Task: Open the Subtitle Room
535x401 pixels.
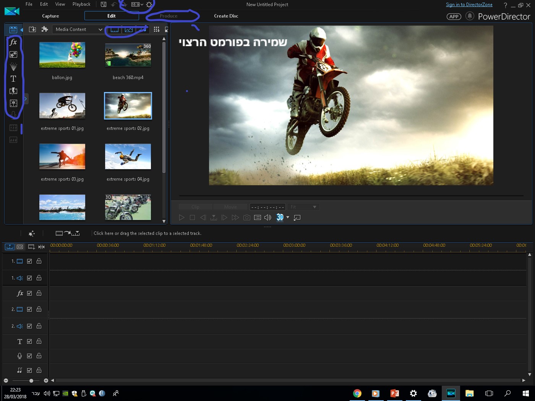Action: (13, 140)
